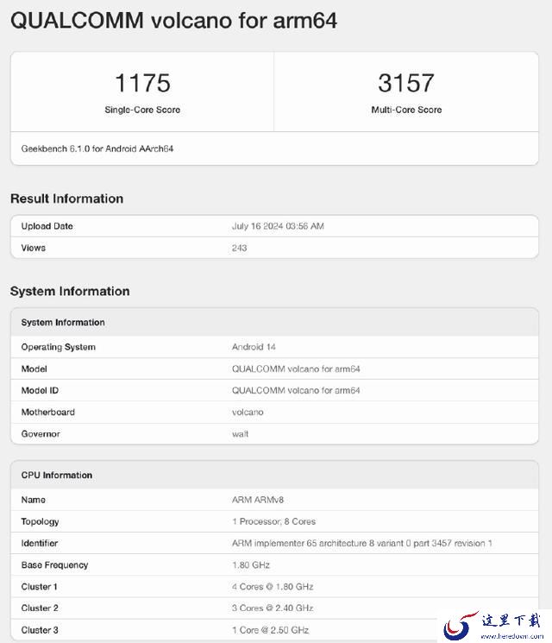Click the CPU Information table header

coord(274,475)
